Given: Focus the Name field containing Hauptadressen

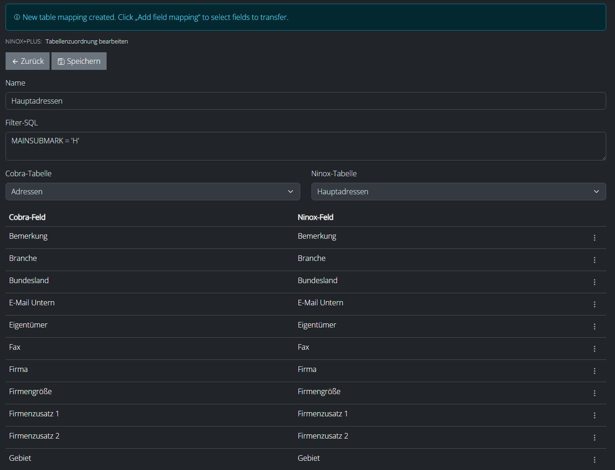Looking at the screenshot, I should tap(306, 101).
